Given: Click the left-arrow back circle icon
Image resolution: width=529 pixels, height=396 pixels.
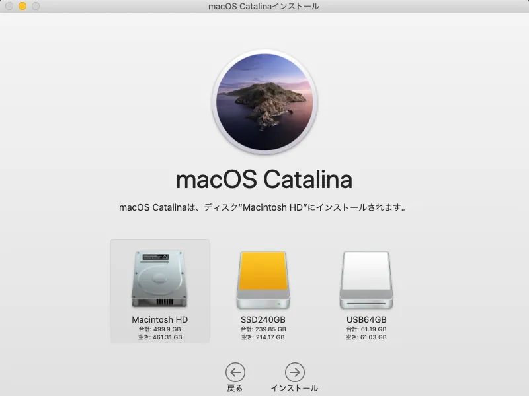Looking at the screenshot, I should click(x=235, y=372).
